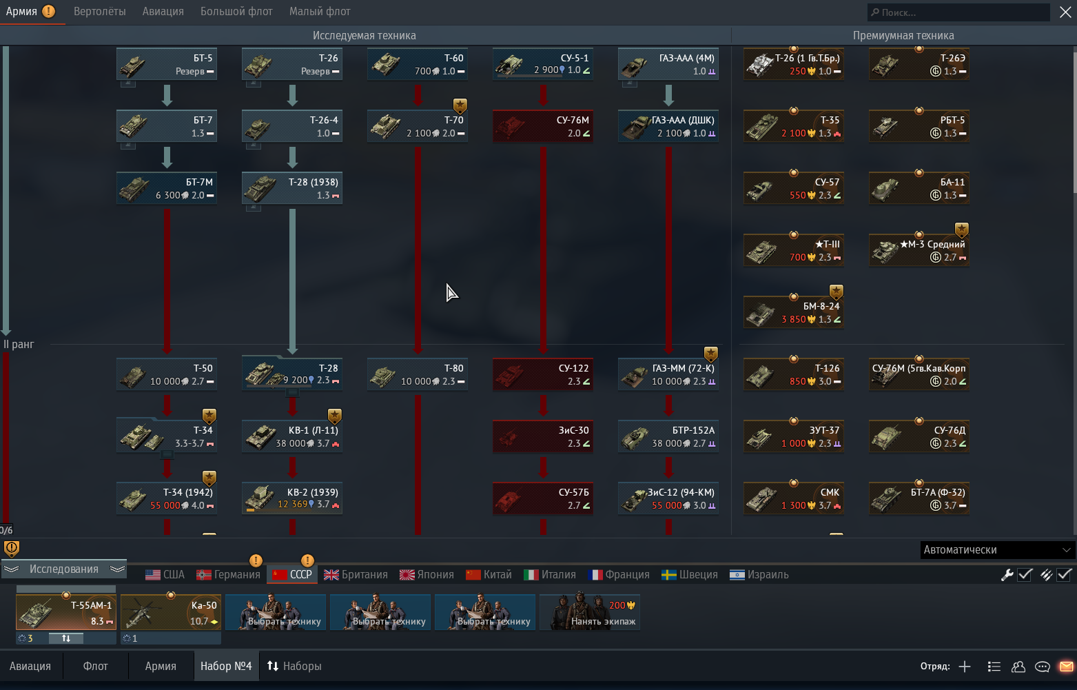Screen dimensions: 1077x690
Task: Select the Т-60 tank card
Action: click(x=418, y=64)
